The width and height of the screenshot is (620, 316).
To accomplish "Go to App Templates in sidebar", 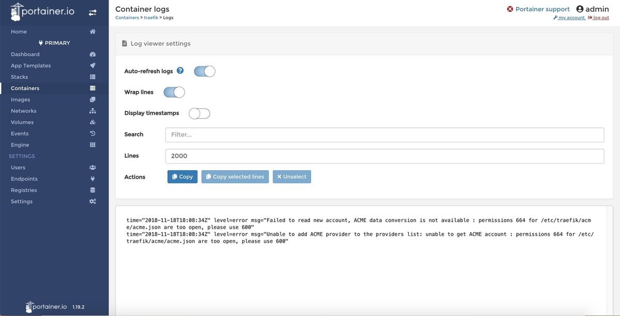I will tap(54, 66).
